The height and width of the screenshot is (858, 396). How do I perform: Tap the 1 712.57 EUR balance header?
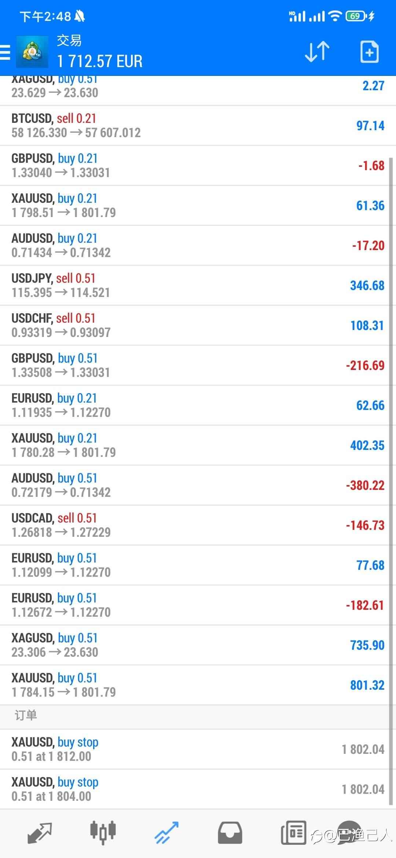point(100,61)
